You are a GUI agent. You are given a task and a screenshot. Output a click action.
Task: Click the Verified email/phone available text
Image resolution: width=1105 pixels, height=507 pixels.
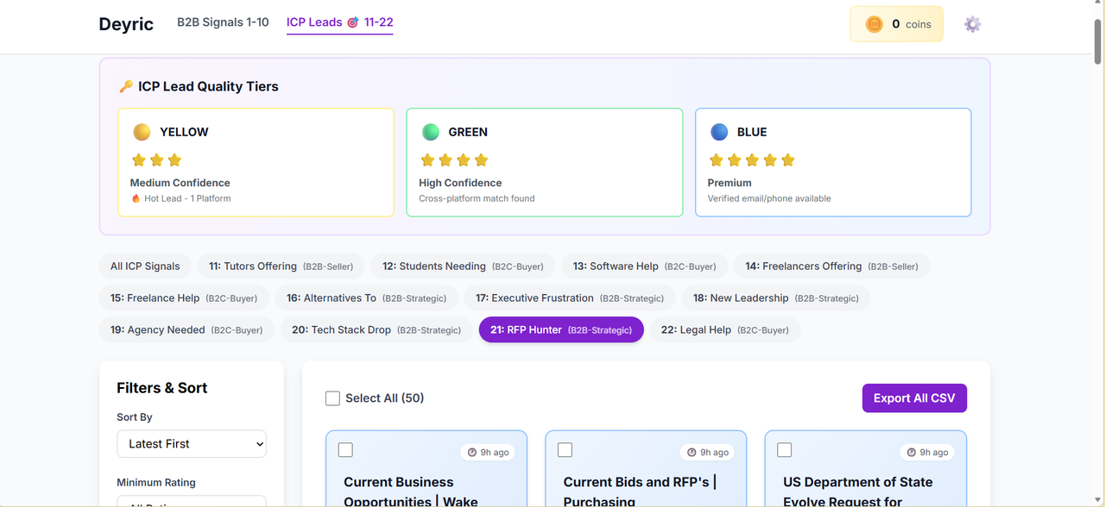(x=769, y=198)
